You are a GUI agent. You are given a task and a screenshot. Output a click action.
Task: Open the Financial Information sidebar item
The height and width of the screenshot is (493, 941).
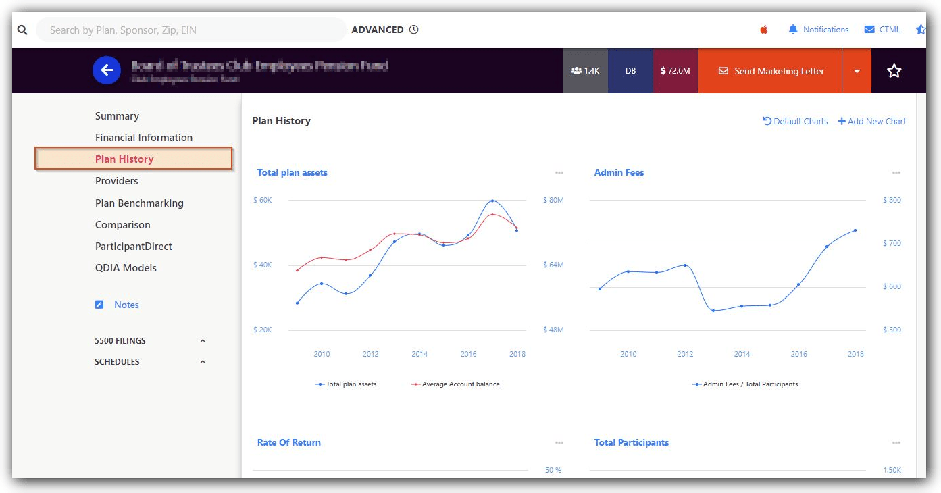tap(143, 137)
